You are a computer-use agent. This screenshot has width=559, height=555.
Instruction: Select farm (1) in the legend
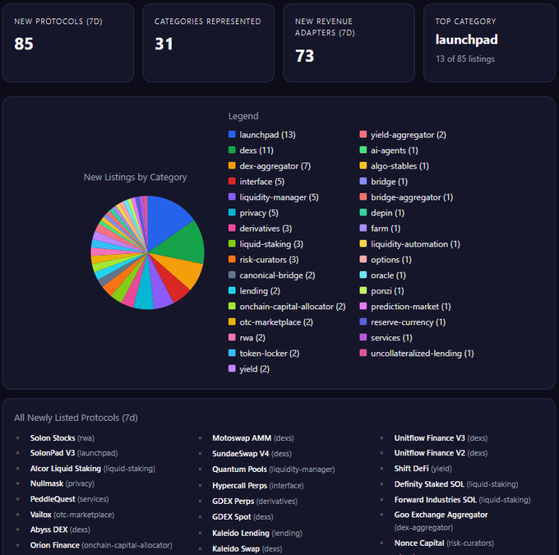(380, 229)
